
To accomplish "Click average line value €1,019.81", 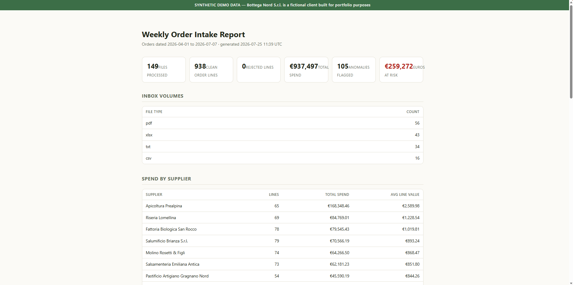I will pos(411,229).
